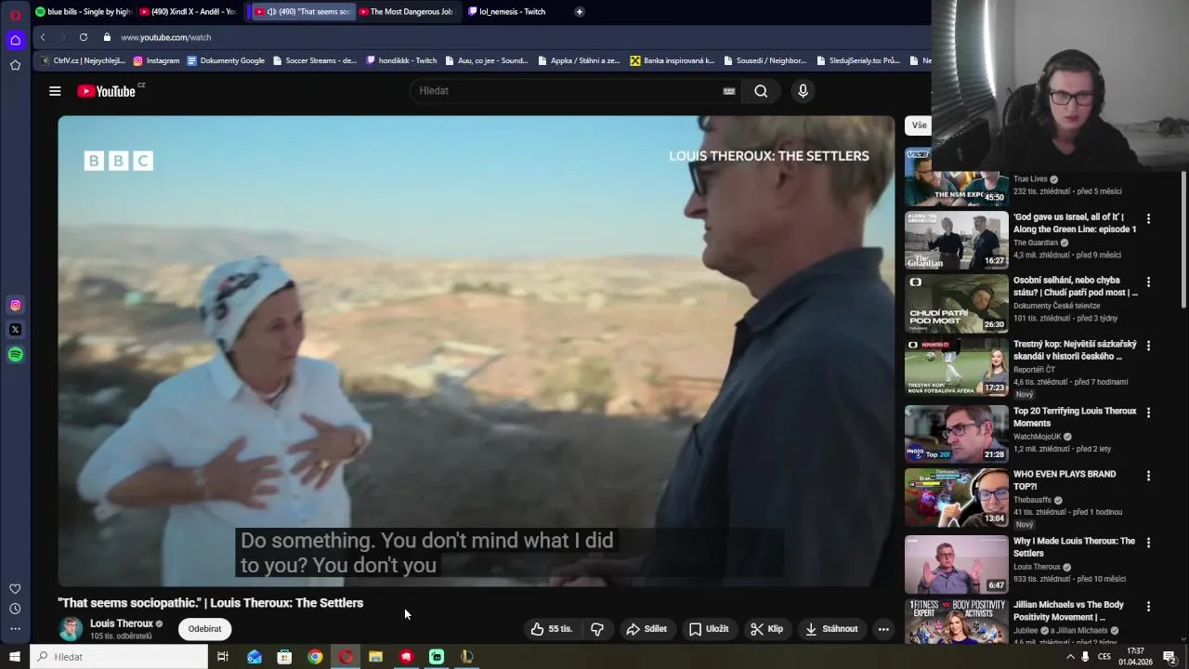The height and width of the screenshot is (669, 1189).
Task: Open Spotify in Opera sidebar
Action: coord(15,354)
